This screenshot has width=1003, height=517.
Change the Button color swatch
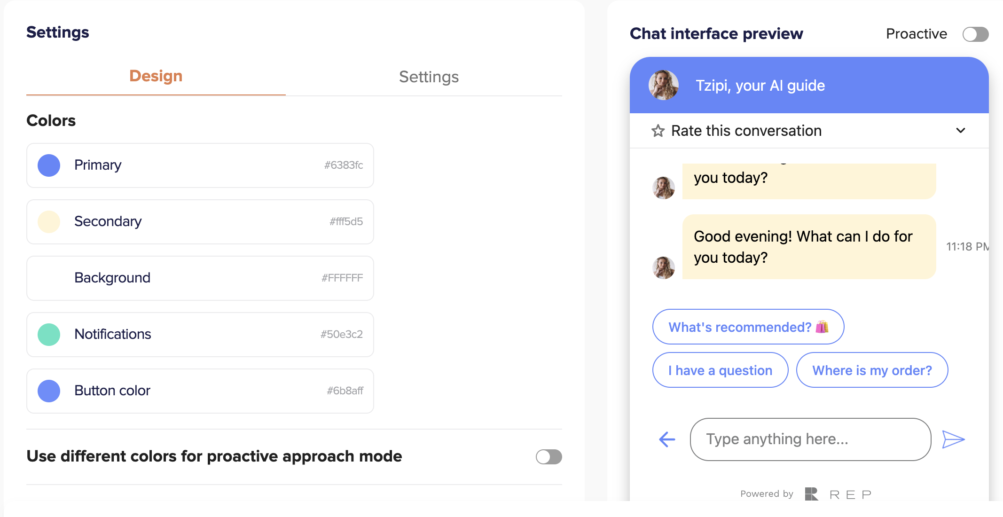click(49, 391)
